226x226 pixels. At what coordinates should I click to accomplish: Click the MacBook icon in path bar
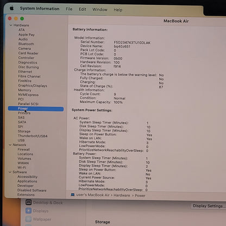tap(73, 195)
